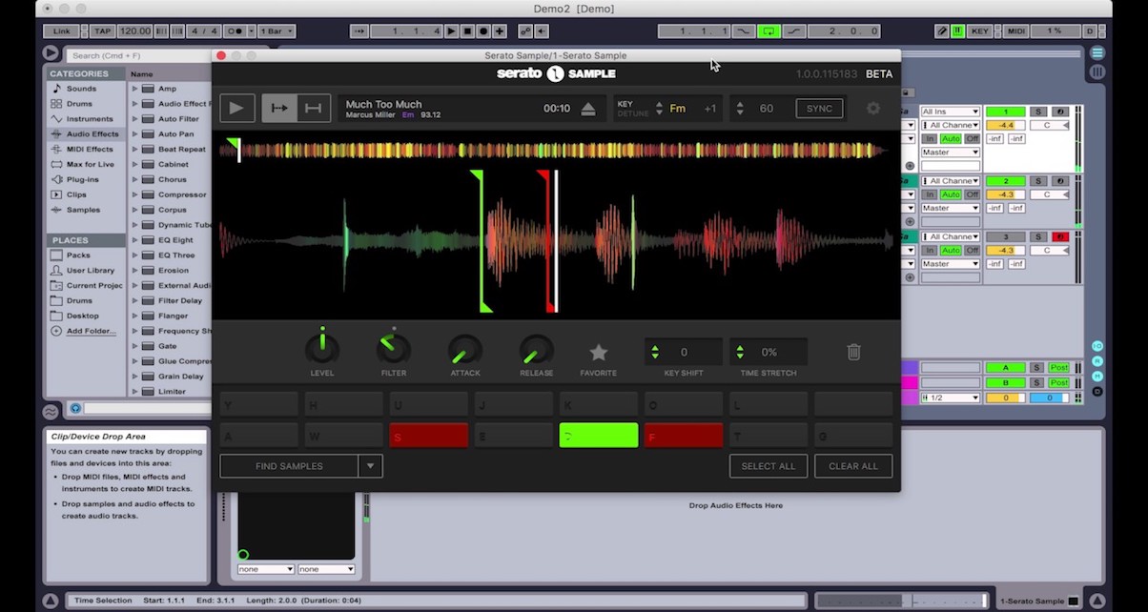This screenshot has height=612, width=1148.
Task: Open the 1-Serato Sample bottom tab
Action: [x=1038, y=602]
